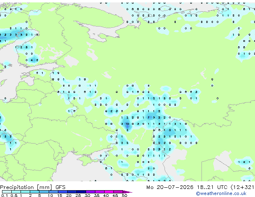Pick the 15–20 mm legend color swatch
This screenshot has width=255, height=197.
pos(63,192)
